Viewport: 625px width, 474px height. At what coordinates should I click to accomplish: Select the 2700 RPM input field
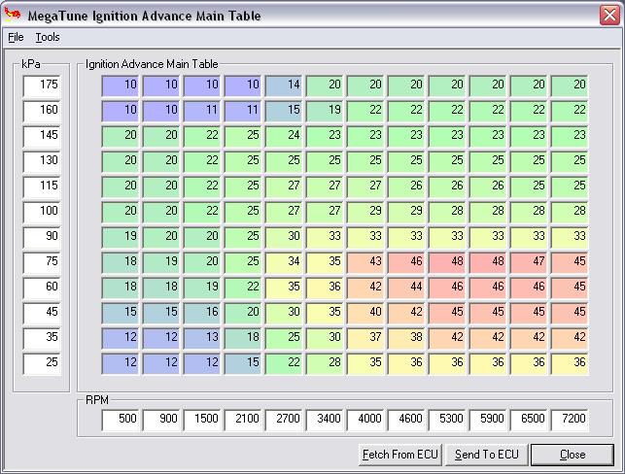click(284, 420)
